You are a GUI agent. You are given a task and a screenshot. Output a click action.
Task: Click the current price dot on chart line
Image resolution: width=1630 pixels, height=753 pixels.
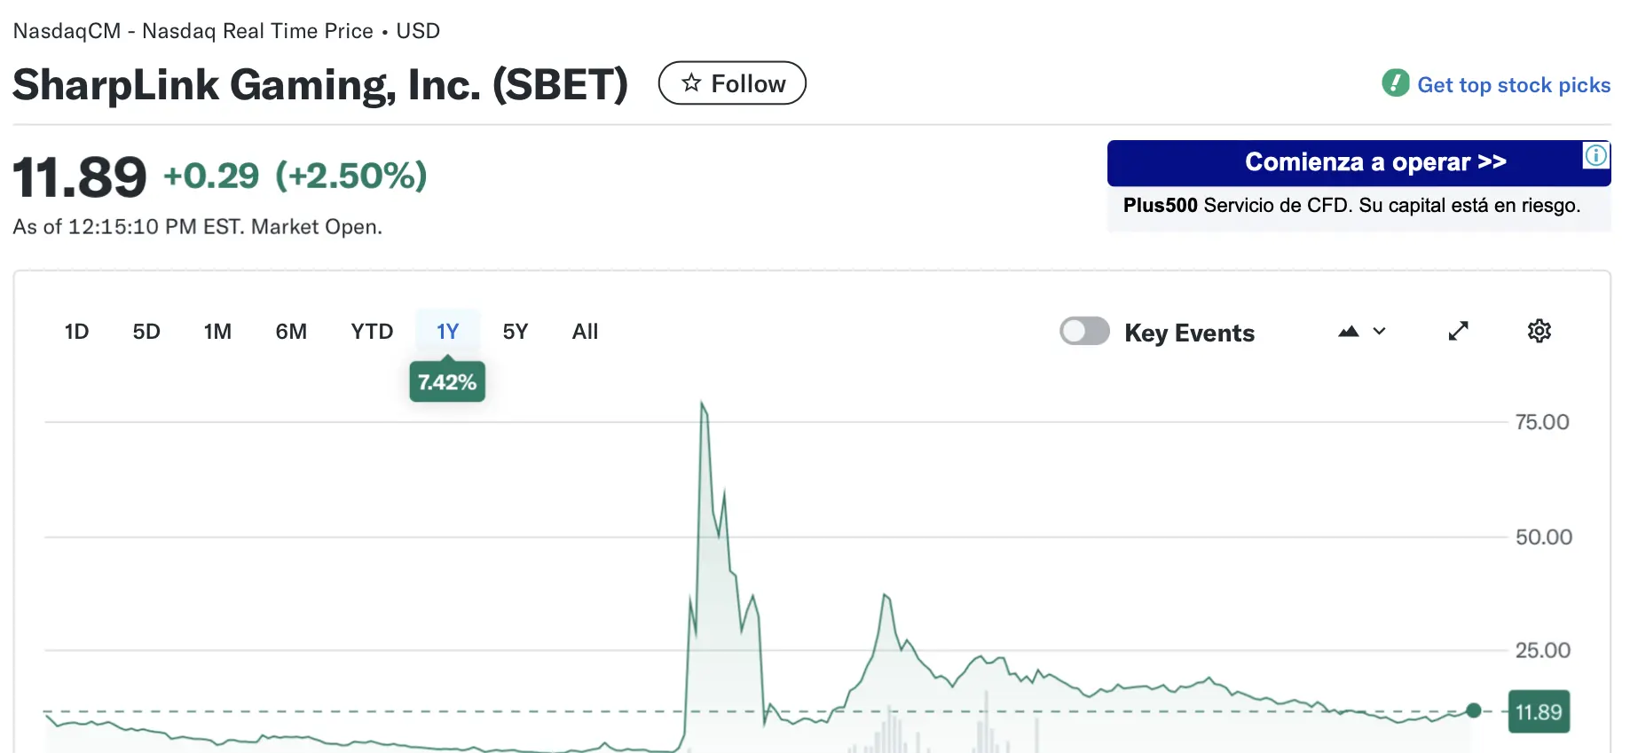(1474, 710)
